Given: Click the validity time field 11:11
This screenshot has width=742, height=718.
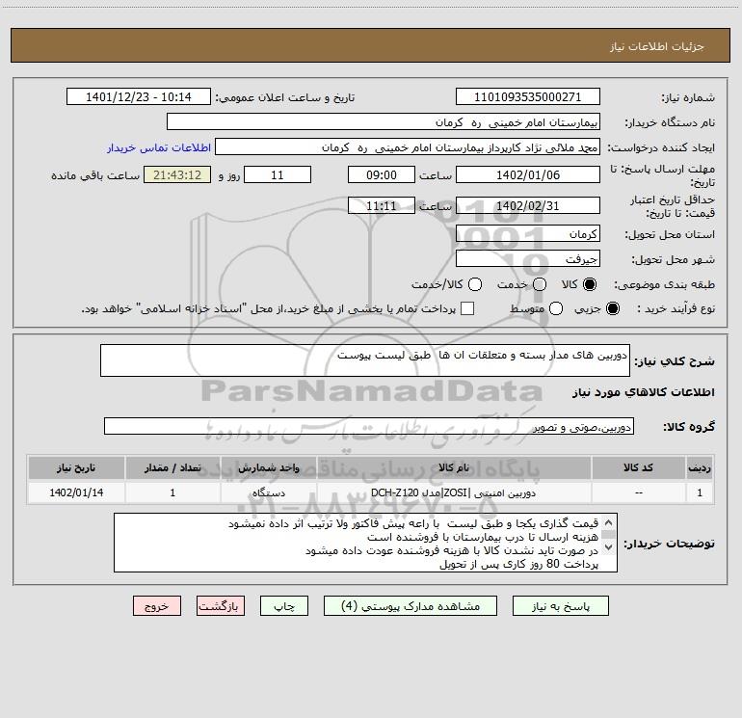Looking at the screenshot, I should click(x=382, y=205).
